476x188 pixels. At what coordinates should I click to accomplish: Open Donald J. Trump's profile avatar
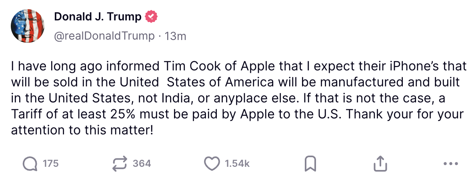(x=28, y=26)
